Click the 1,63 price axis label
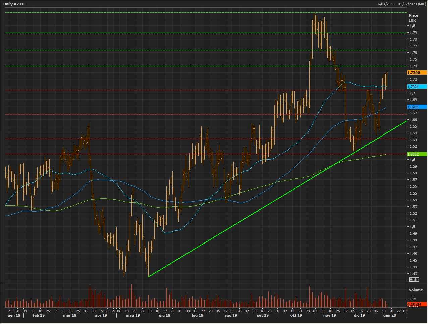Viewport: 428px width, 324px height. [413, 140]
